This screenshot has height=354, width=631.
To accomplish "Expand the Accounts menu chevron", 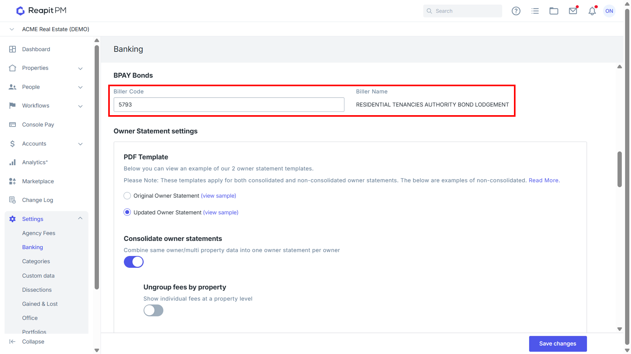I will pyautogui.click(x=80, y=144).
